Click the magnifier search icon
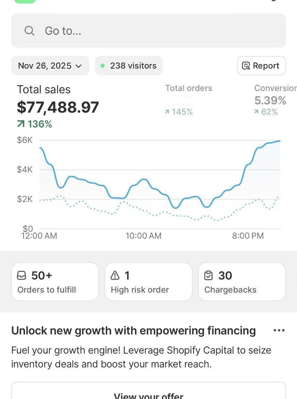297x399 pixels. coord(29,31)
